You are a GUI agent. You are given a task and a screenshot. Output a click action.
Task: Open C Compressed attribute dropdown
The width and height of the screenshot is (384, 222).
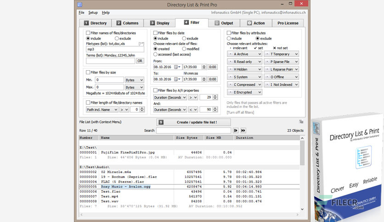point(245,84)
